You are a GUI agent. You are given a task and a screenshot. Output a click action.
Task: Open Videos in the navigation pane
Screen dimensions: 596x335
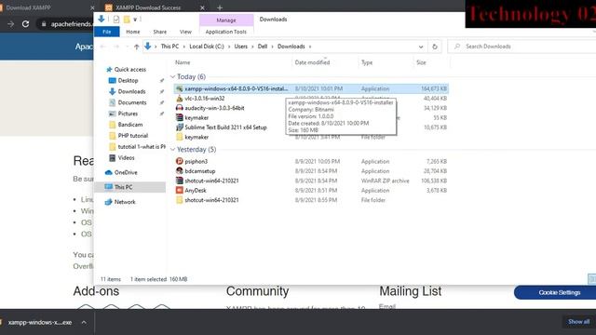pos(126,157)
